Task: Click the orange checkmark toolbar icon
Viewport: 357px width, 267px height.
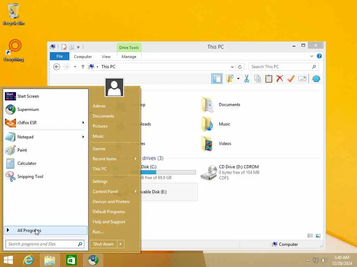Action: click(291, 79)
